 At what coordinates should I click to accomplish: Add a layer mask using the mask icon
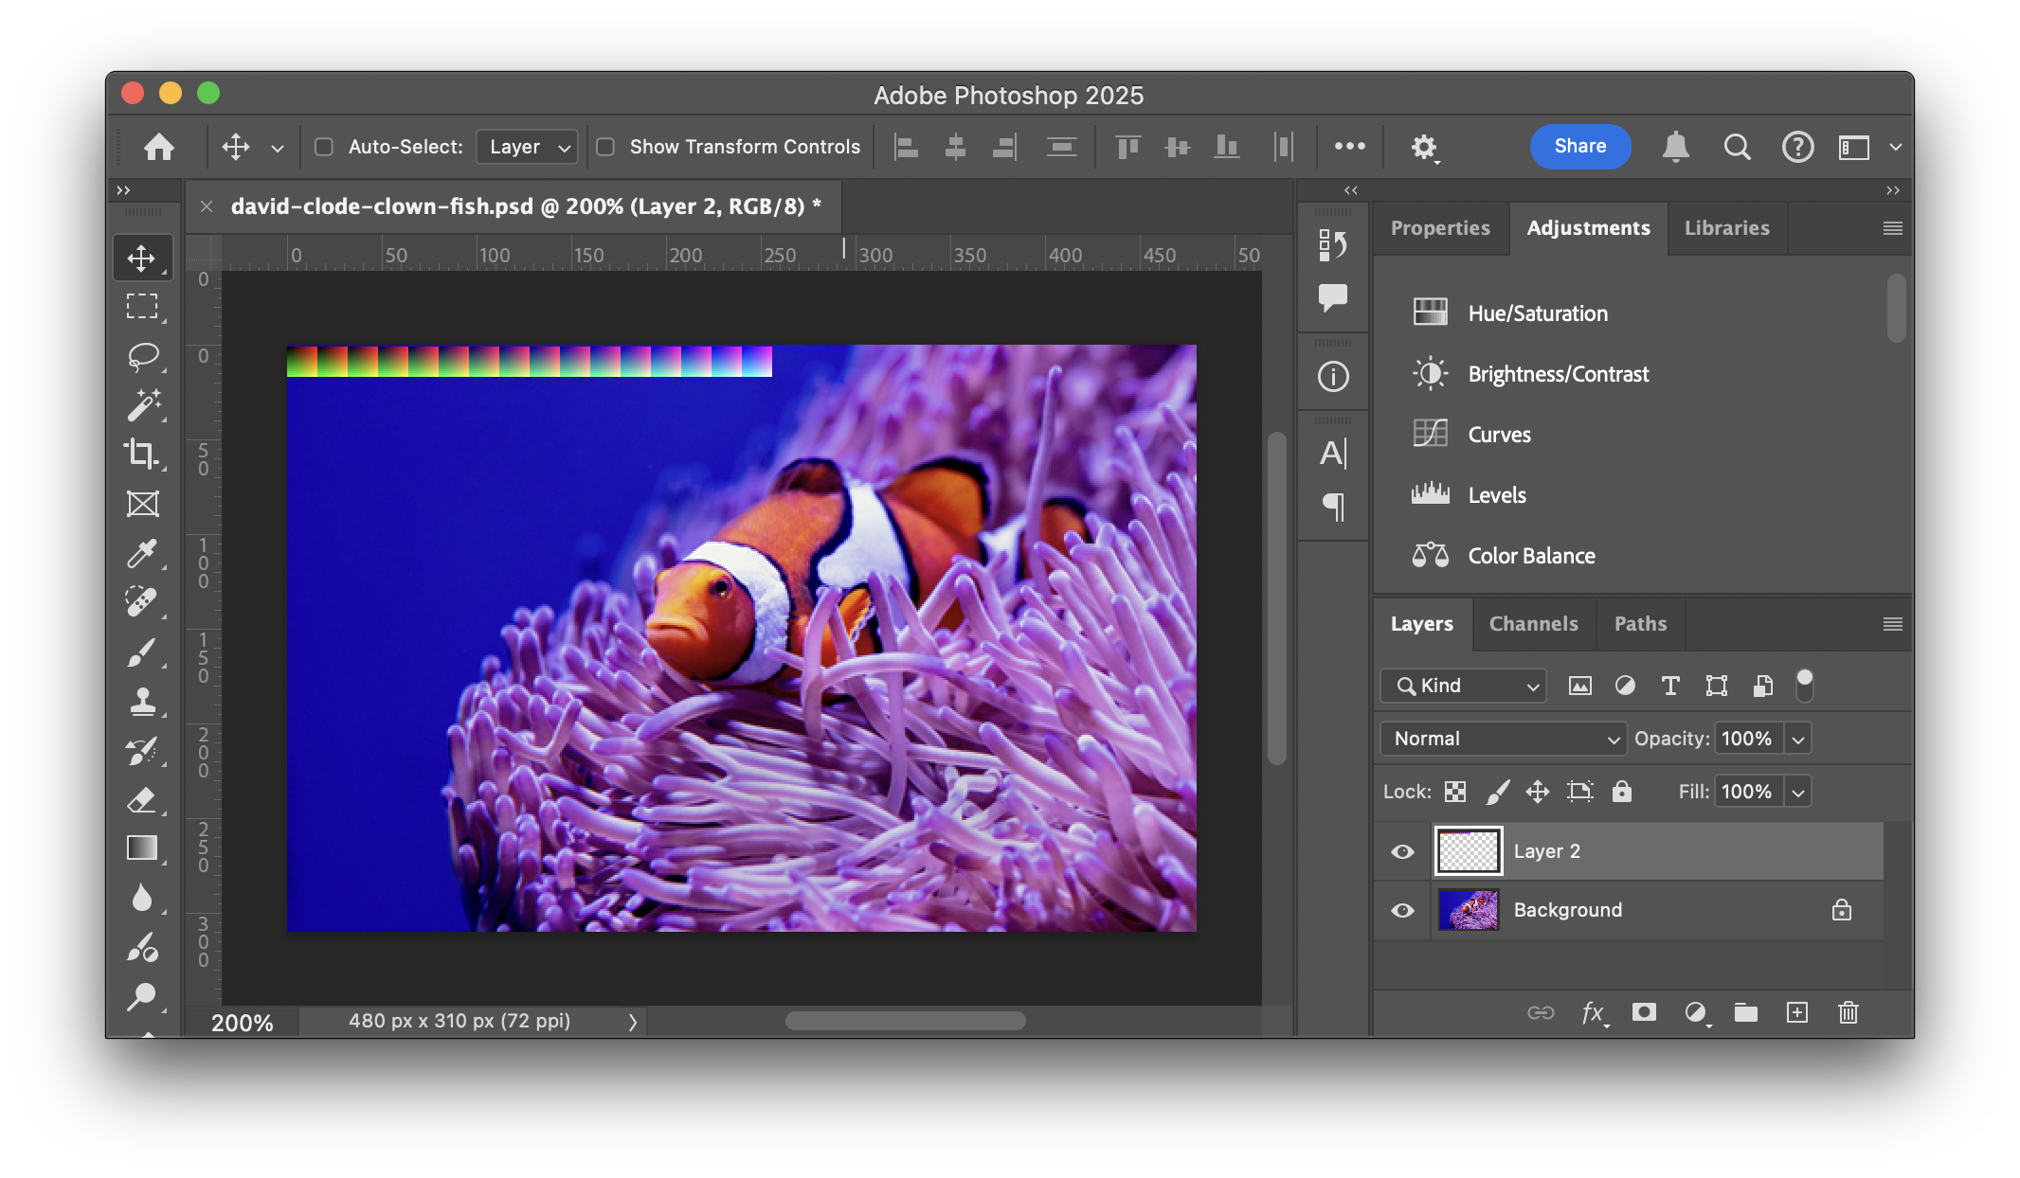pyautogui.click(x=1644, y=1012)
